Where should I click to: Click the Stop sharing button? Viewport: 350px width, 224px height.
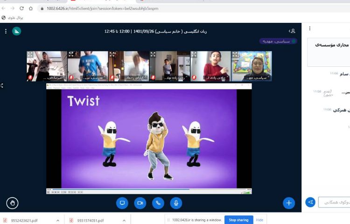click(238, 220)
